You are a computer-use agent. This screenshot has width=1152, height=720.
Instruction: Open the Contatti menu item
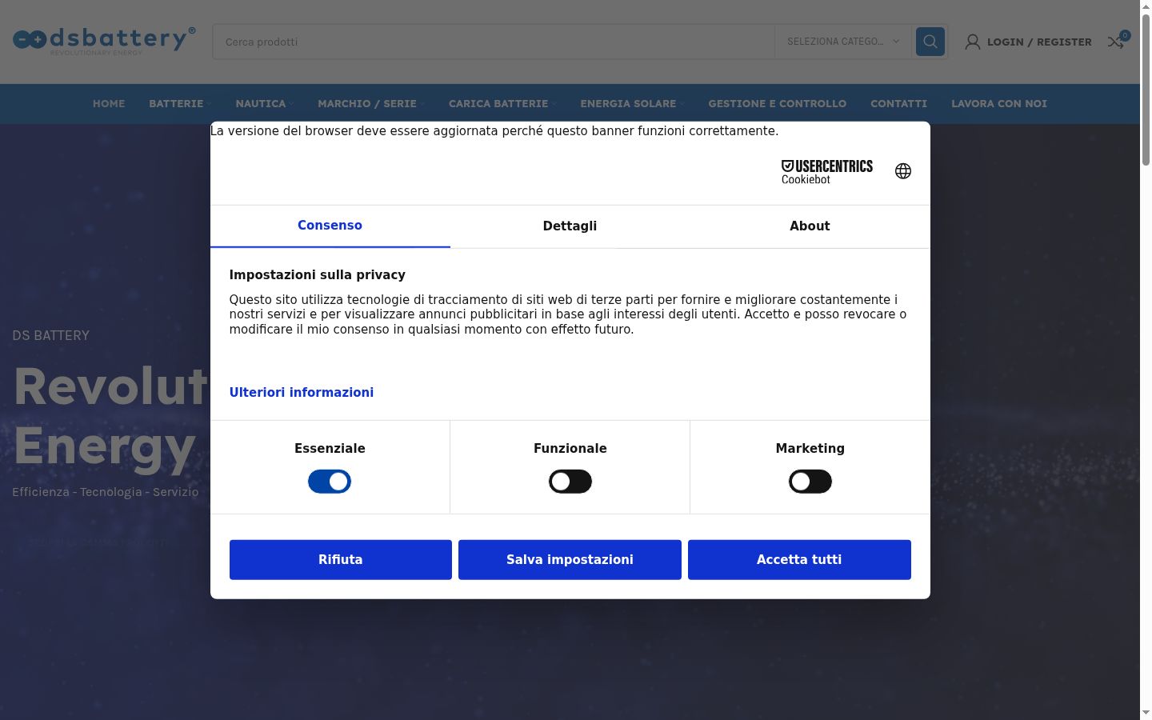(x=898, y=104)
